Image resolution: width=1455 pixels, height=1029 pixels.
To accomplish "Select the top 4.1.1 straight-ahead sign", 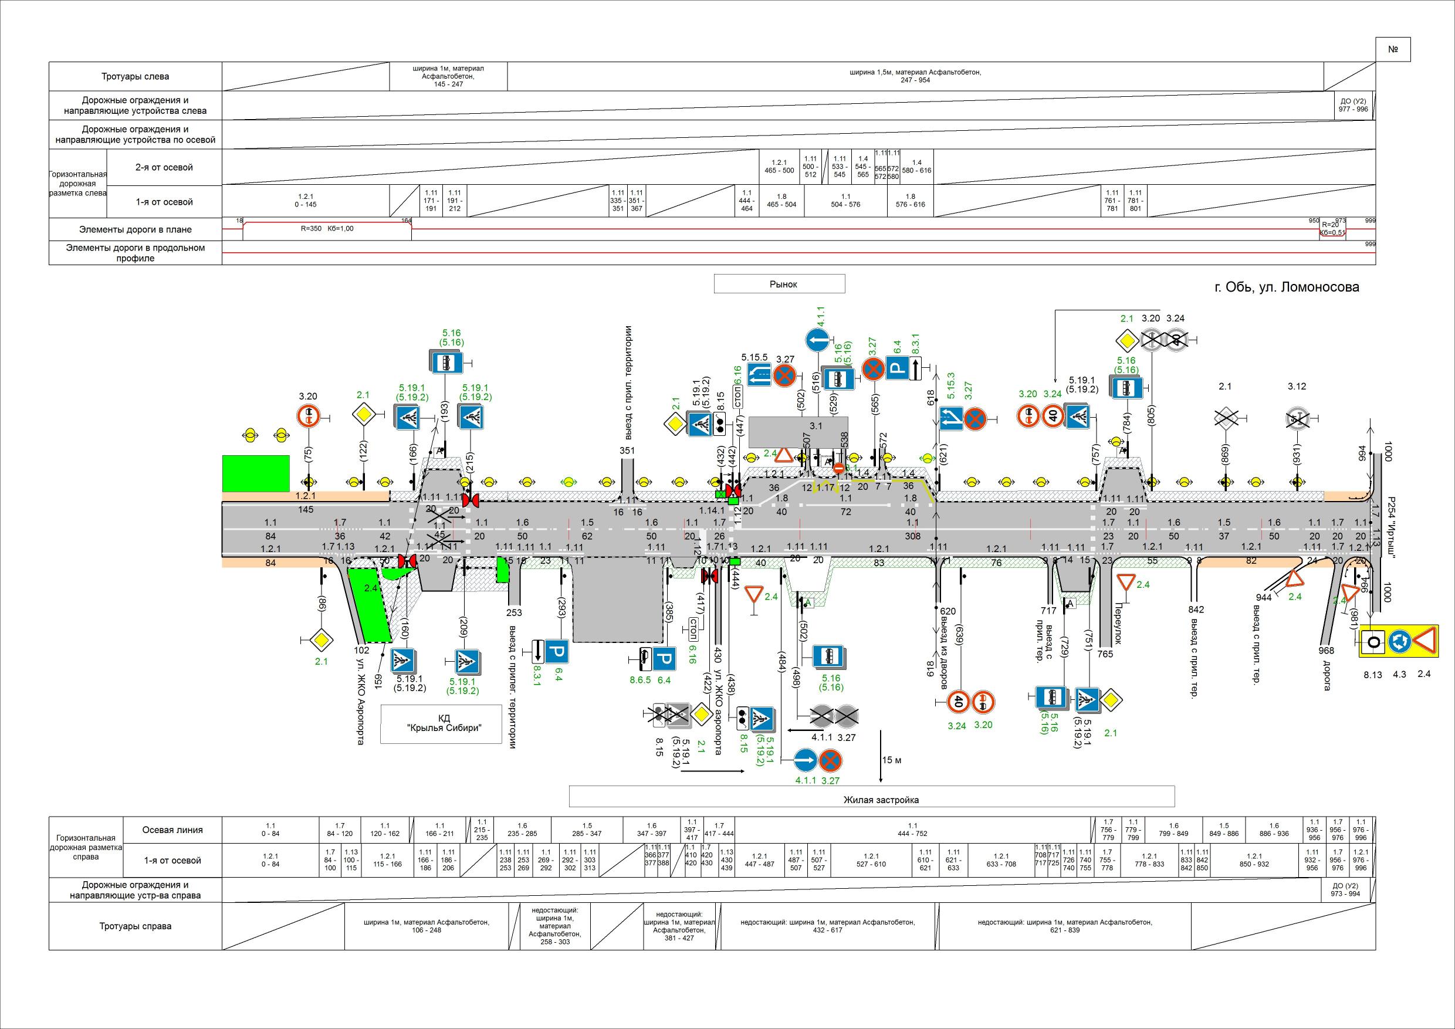I will (x=817, y=341).
